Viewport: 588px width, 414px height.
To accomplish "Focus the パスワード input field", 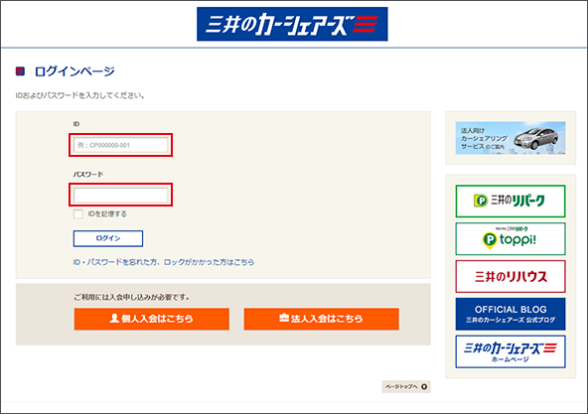I will [x=121, y=195].
